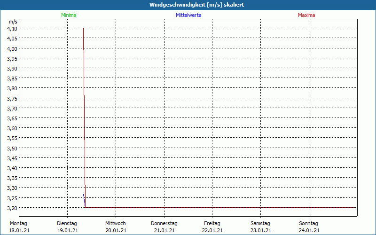
Task: Click the '3,90' y-axis value
Action: click(12, 68)
